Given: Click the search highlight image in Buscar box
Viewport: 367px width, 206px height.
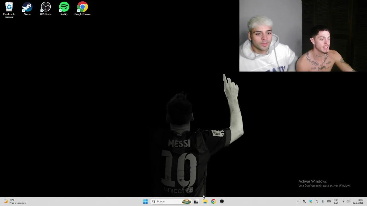Looking at the screenshot, I should (186, 201).
